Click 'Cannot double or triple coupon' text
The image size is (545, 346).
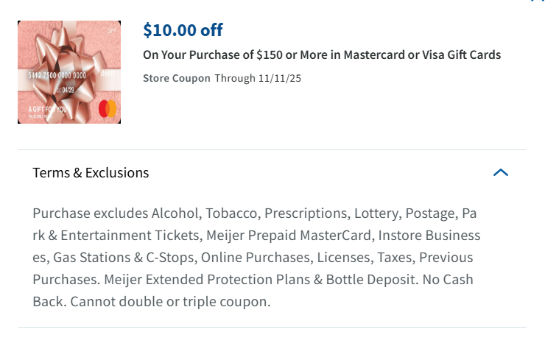(151, 302)
